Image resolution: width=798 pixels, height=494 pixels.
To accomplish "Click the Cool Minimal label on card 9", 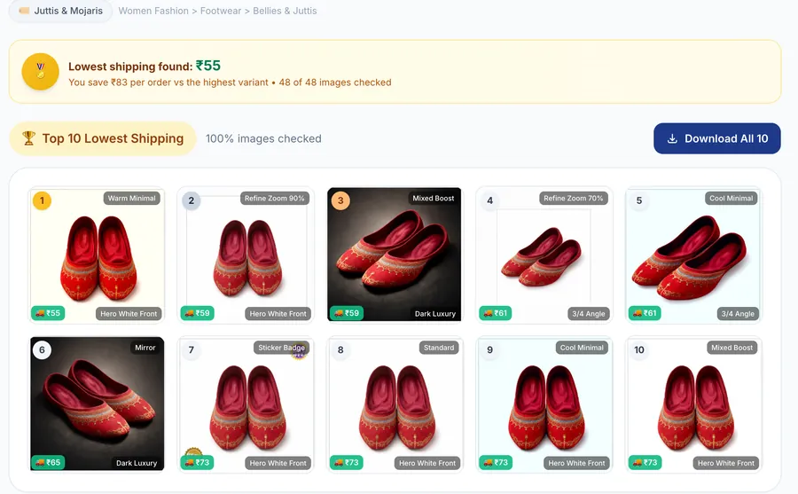I will [582, 348].
